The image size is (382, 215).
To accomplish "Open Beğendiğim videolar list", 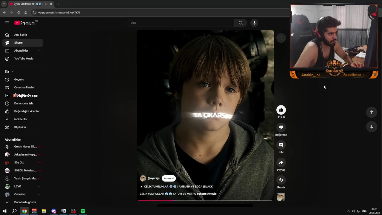I will pyautogui.click(x=23, y=111).
